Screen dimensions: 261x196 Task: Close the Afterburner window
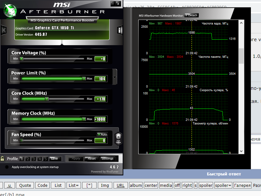118,4
